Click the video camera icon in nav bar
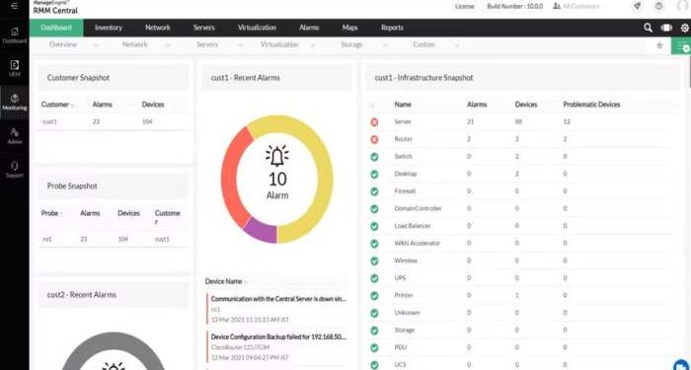This screenshot has width=691, height=370. pyautogui.click(x=666, y=28)
